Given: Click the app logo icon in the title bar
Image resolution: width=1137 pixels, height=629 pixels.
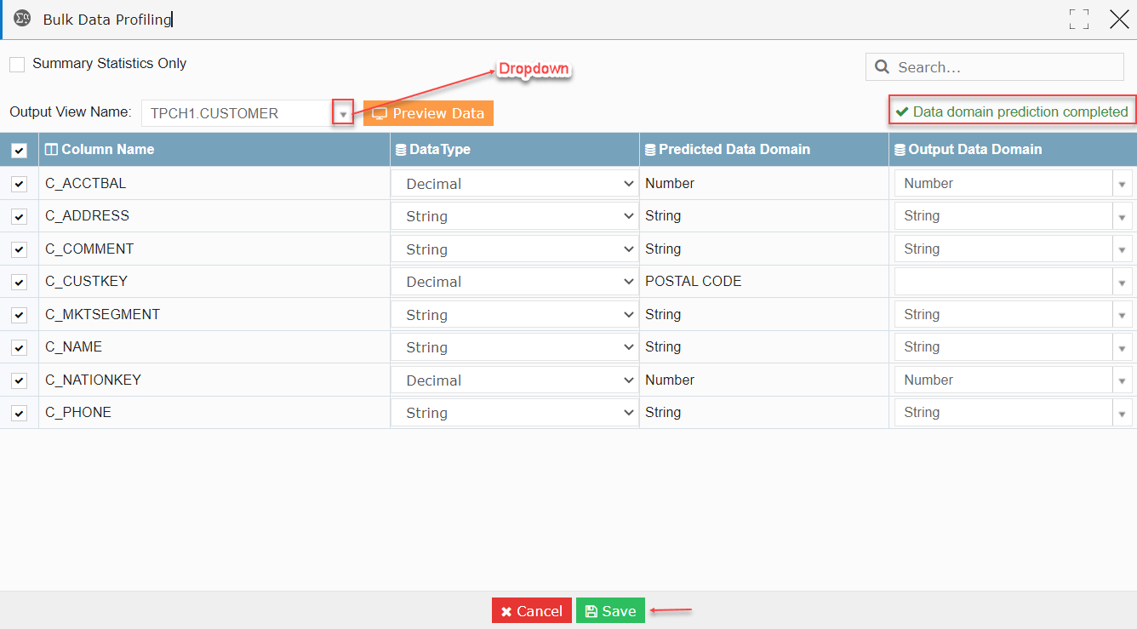Looking at the screenshot, I should coord(22,19).
